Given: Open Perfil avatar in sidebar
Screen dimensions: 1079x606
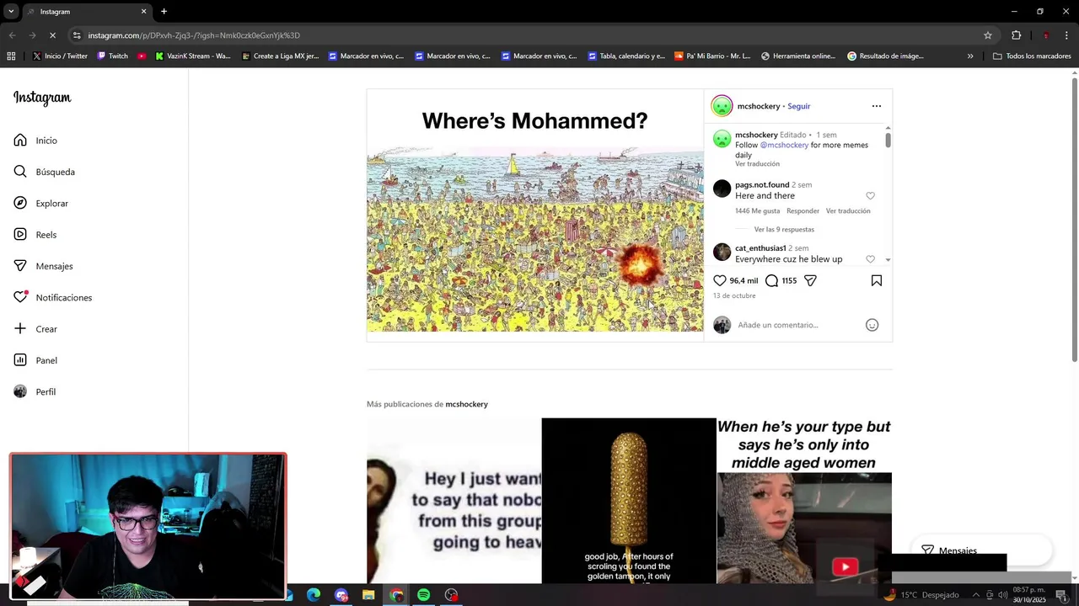Looking at the screenshot, I should point(20,391).
